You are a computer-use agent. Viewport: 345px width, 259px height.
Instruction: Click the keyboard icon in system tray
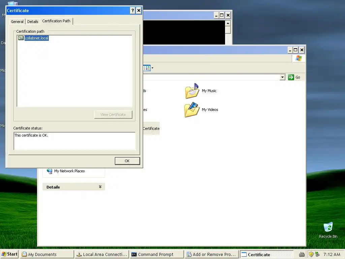point(302,255)
